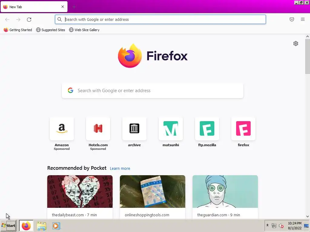
Task: Click the magnifier icon in address bar
Action: pos(60,19)
